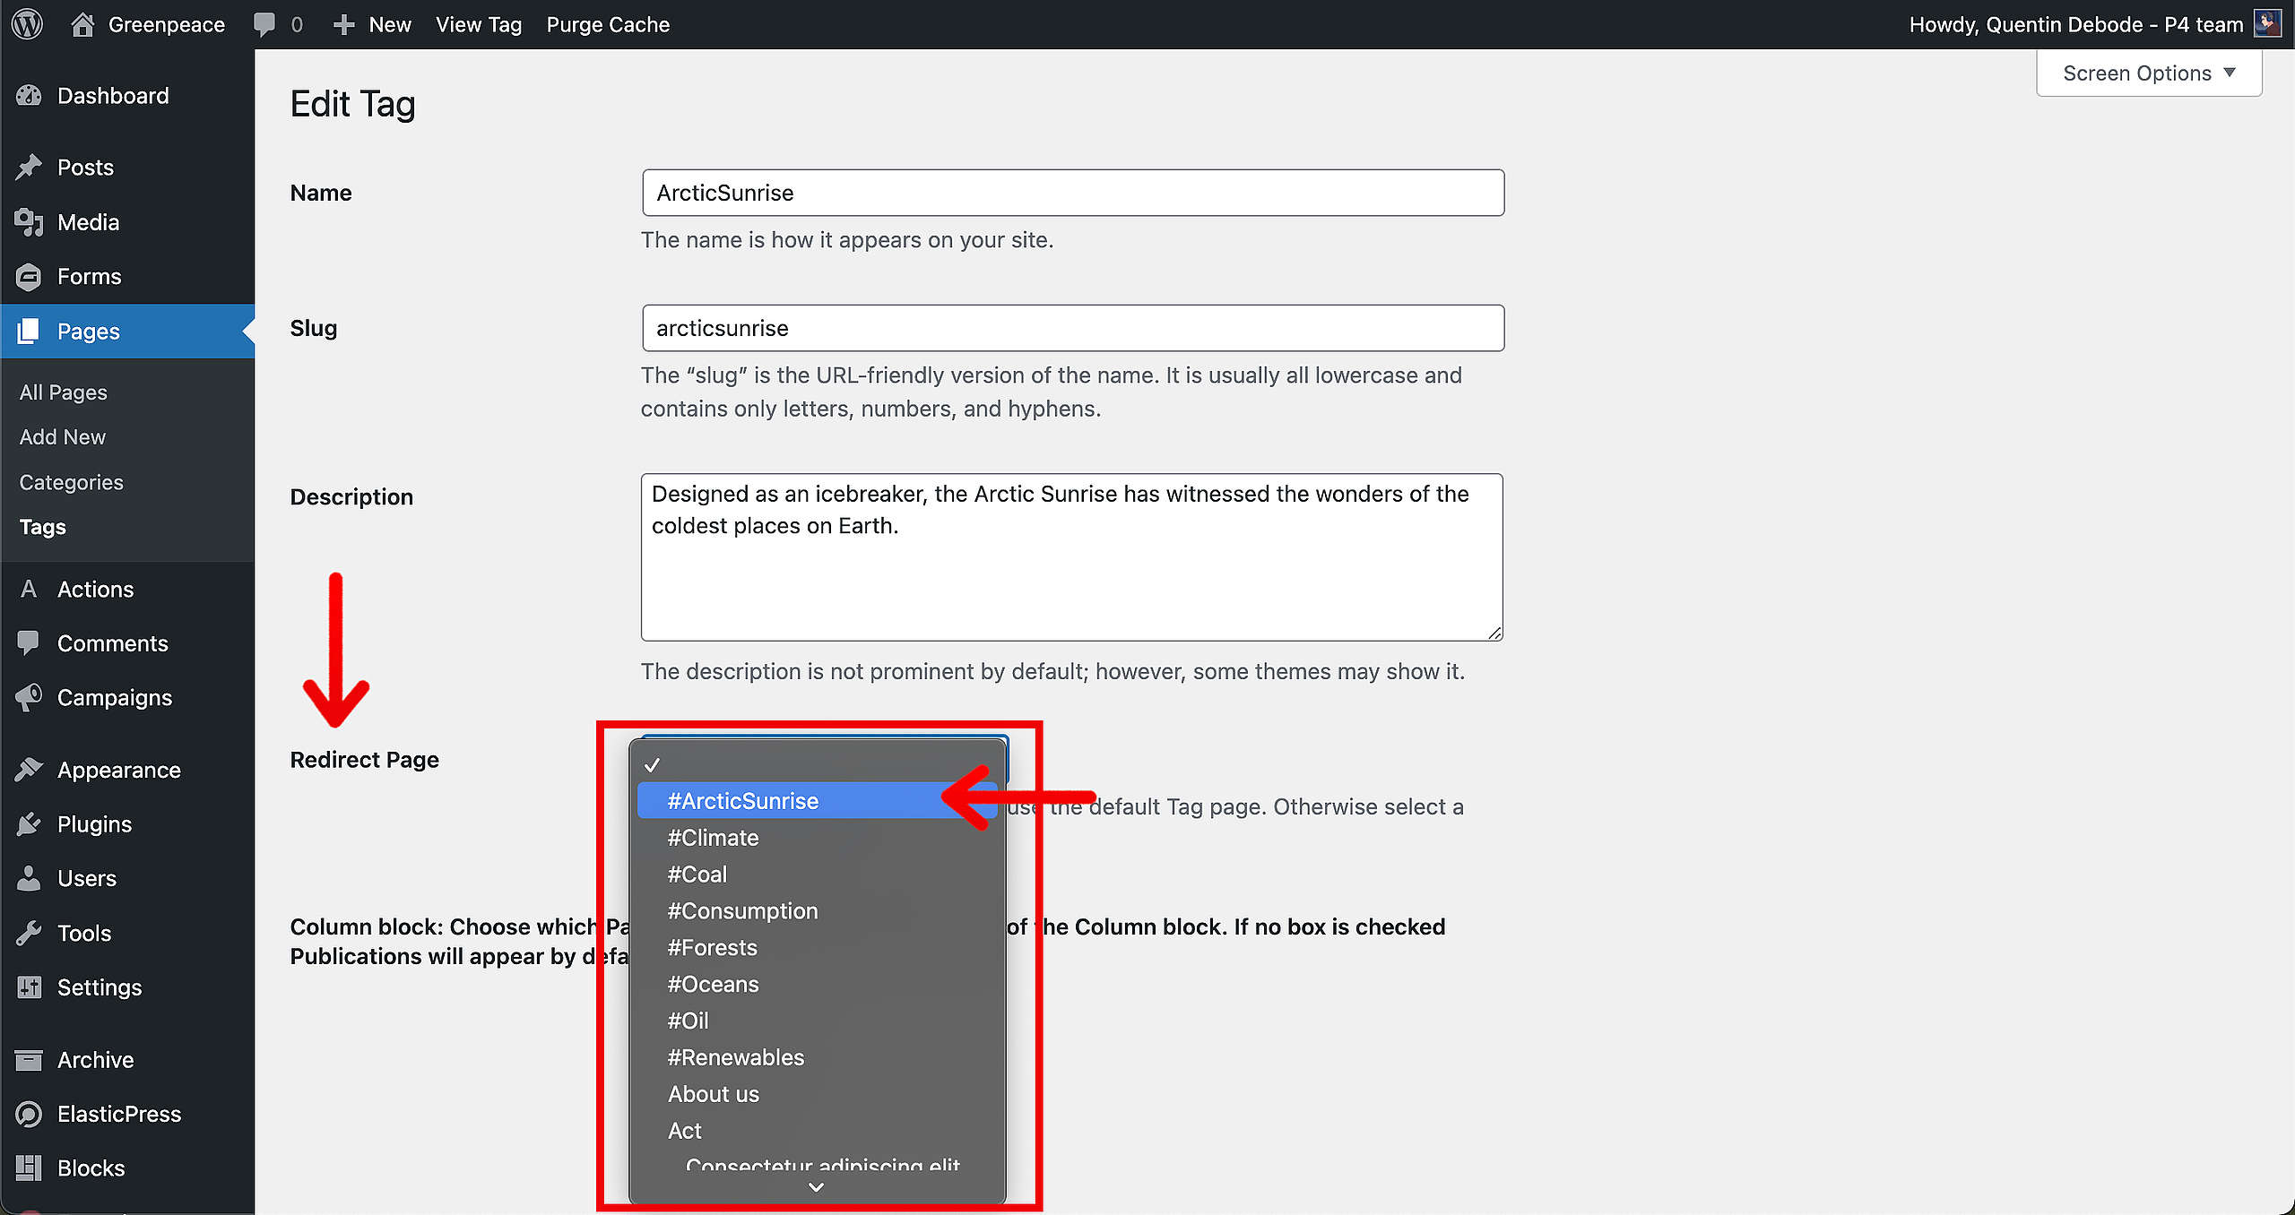Open the comments bubble icon in admin bar
Screen dimensions: 2295x1215
pyautogui.click(x=264, y=24)
